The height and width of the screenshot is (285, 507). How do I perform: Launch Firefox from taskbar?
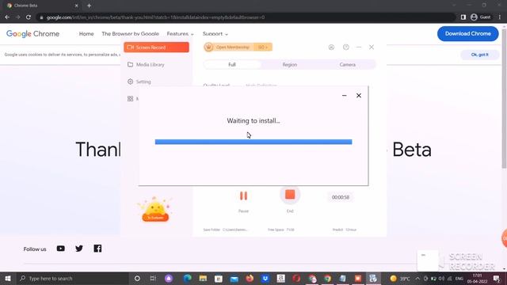click(250, 278)
